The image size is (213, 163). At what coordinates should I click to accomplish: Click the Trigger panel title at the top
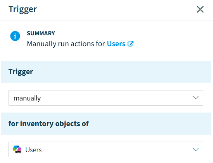[x=23, y=9]
